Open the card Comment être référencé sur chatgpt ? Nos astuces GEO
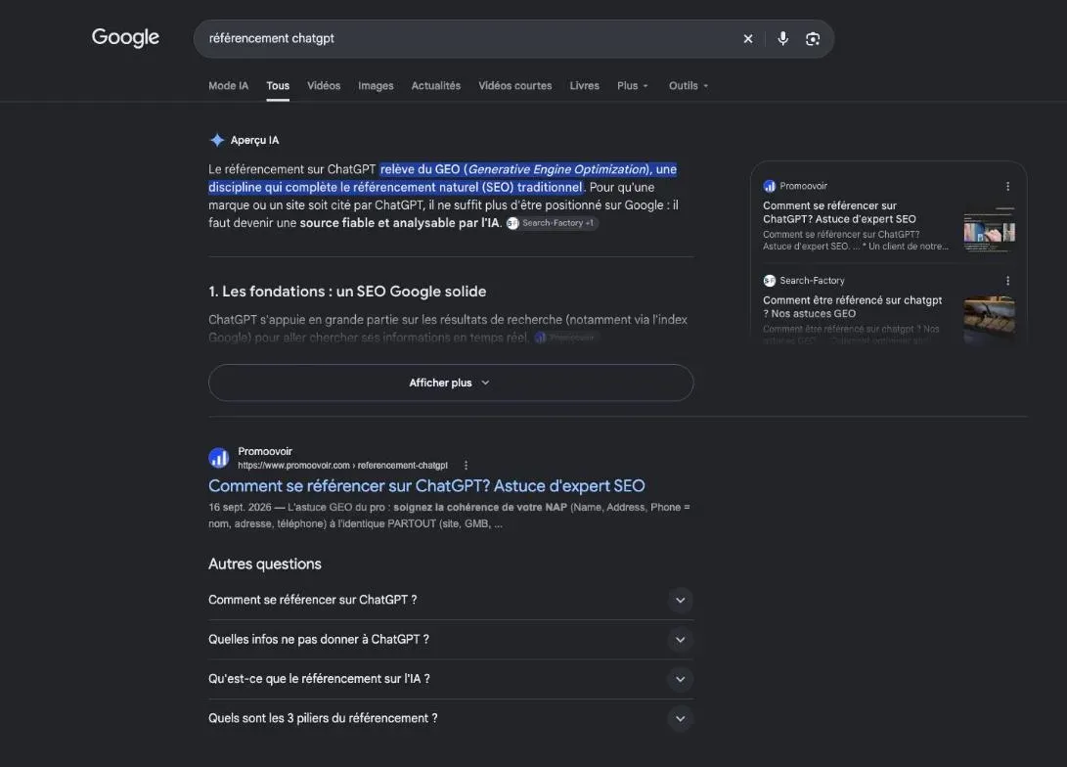 click(x=852, y=307)
